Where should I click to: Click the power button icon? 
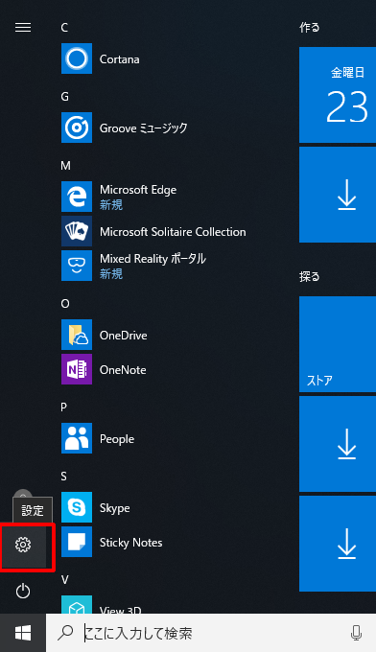[x=23, y=591]
